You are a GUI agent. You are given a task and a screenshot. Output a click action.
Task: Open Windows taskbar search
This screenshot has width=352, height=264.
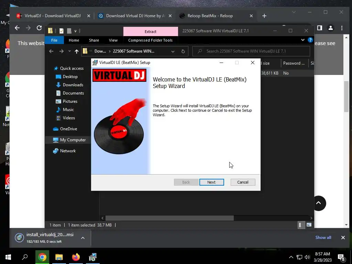pos(25,257)
